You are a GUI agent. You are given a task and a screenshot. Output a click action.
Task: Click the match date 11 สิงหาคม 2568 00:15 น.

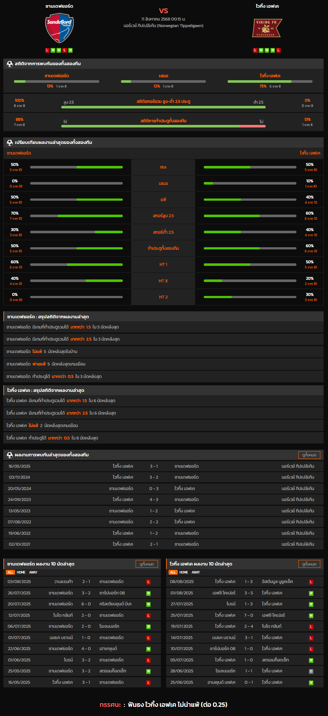click(163, 19)
